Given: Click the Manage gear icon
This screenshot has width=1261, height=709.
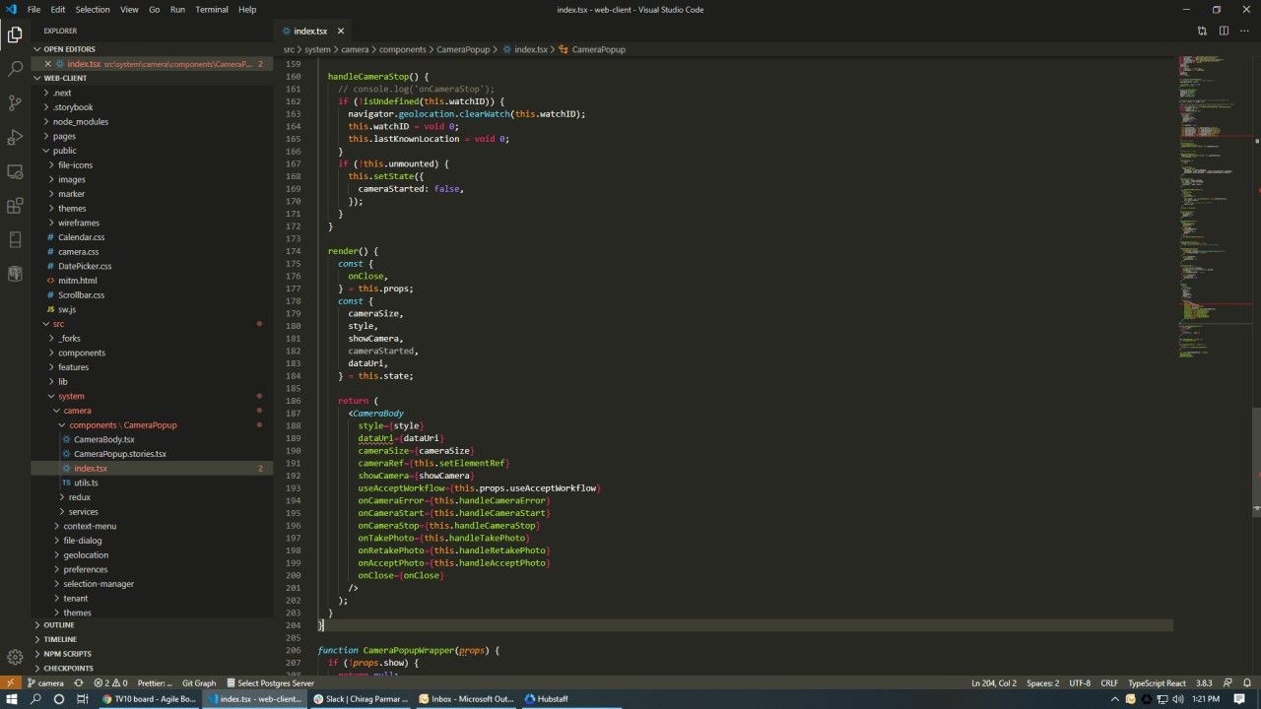Looking at the screenshot, I should tap(15, 657).
